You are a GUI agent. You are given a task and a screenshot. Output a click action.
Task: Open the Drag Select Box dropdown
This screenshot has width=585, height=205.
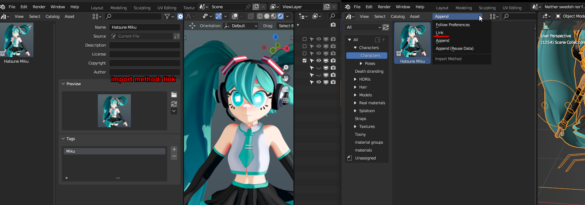click(x=285, y=26)
